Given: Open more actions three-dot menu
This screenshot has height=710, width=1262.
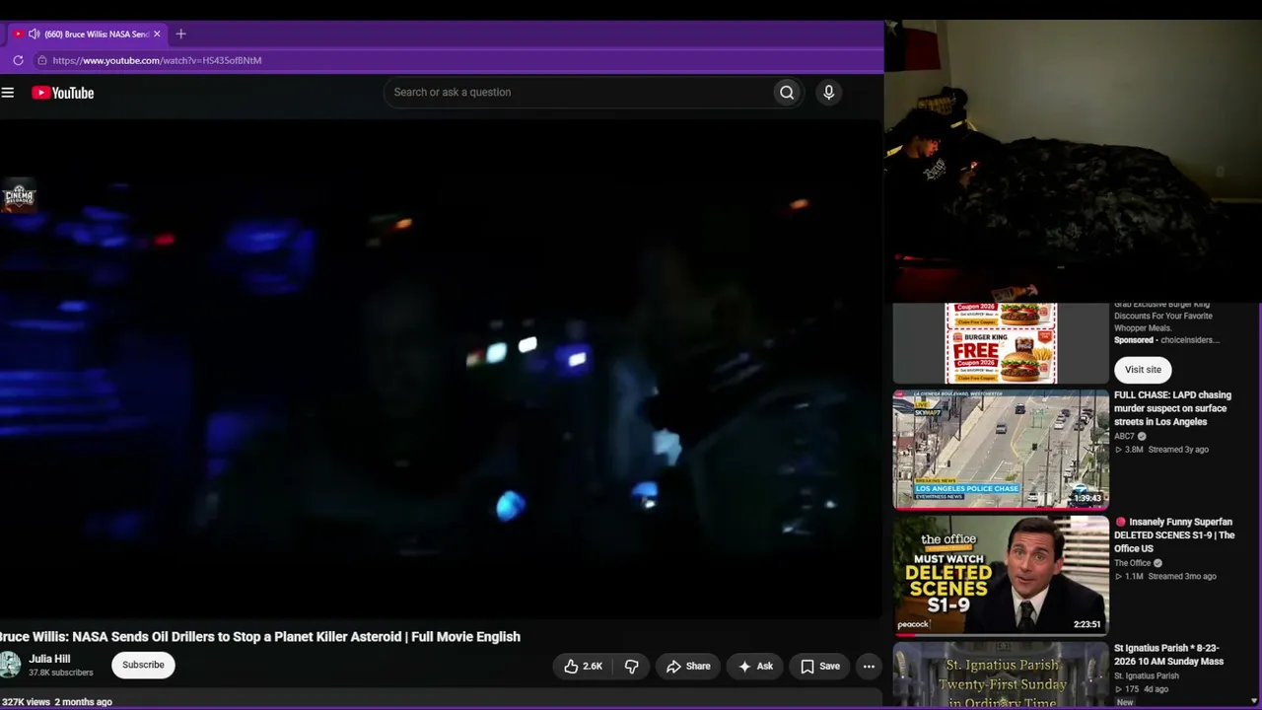Looking at the screenshot, I should (869, 667).
